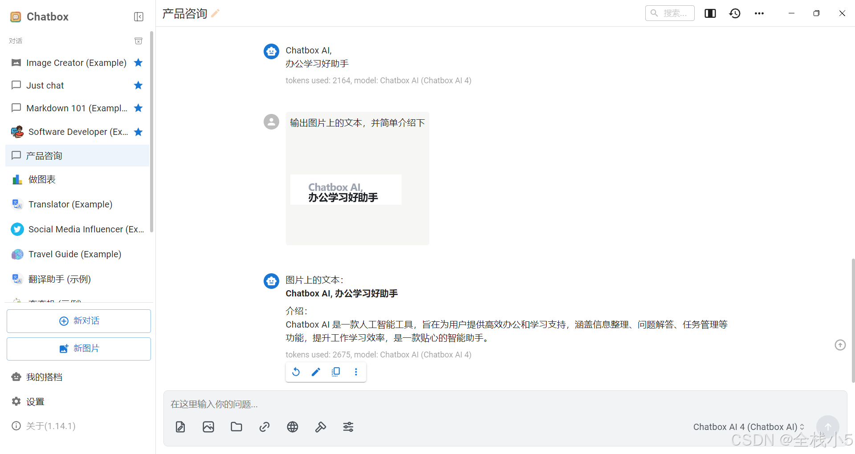Viewport: 855px width, 454px height.
Task: Open the Translator (Example) conversation
Action: coord(77,204)
